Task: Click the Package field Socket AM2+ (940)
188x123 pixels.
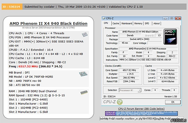Action: [140, 39]
